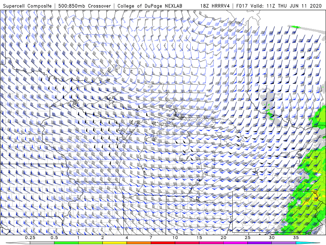Select the magenta 20–25 color bar segment
This screenshot has height=245, width=326.
click(236, 243)
